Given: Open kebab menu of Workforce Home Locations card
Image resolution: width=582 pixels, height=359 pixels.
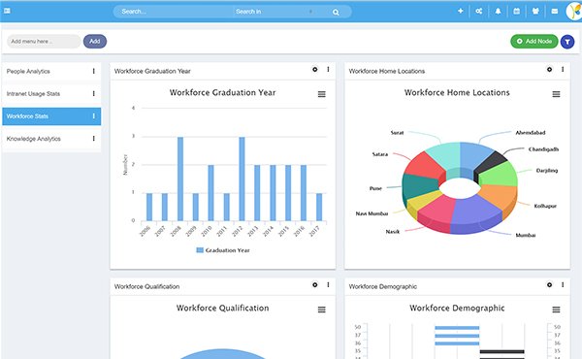Looking at the screenshot, I should click(563, 70).
